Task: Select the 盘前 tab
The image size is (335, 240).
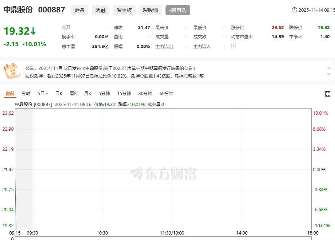Action: pyautogui.click(x=10, y=94)
